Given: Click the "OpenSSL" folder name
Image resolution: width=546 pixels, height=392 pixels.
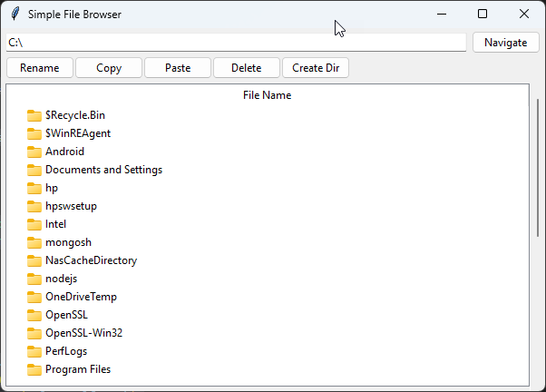Looking at the screenshot, I should click(x=66, y=315).
